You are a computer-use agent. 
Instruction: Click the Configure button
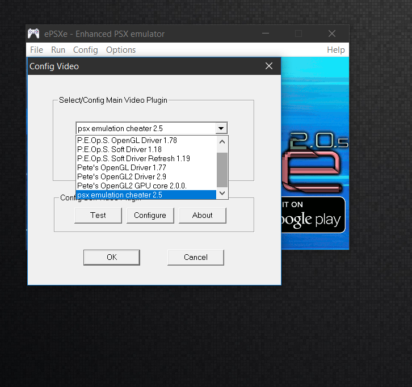coord(150,216)
